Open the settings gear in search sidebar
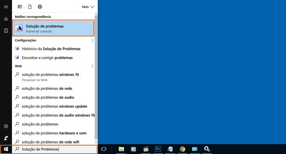Screen dimensions: 286x154 click(6, 126)
